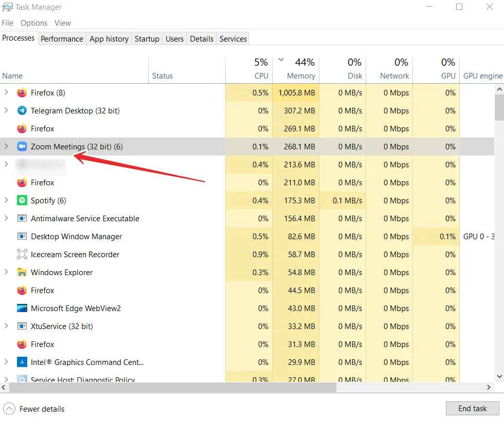Image resolution: width=504 pixels, height=424 pixels.
Task: Click the 0.1 MB/s disk value for Spotify
Action: [348, 201]
